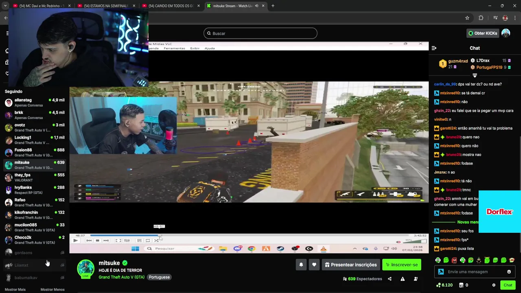Click Envie uma mensagem chat input
Image resolution: width=521 pixels, height=293 pixels.
pos(475,272)
